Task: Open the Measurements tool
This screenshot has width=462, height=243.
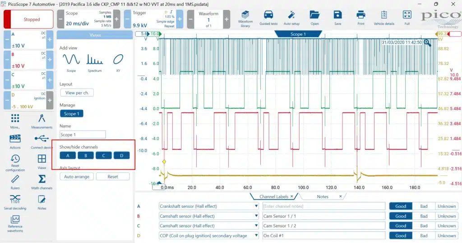Action: click(42, 121)
